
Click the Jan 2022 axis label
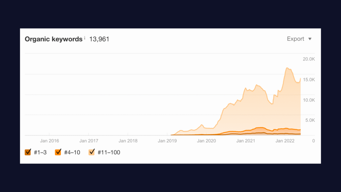[x=285, y=141]
